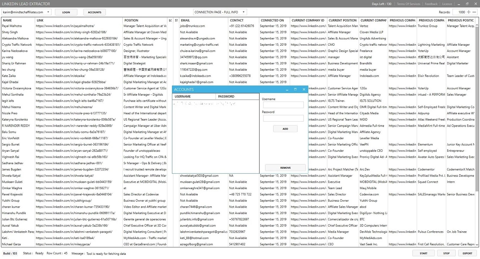The width and height of the screenshot is (480, 259).
Task: Click REMOVE to delete selected account
Action: pyautogui.click(x=285, y=168)
